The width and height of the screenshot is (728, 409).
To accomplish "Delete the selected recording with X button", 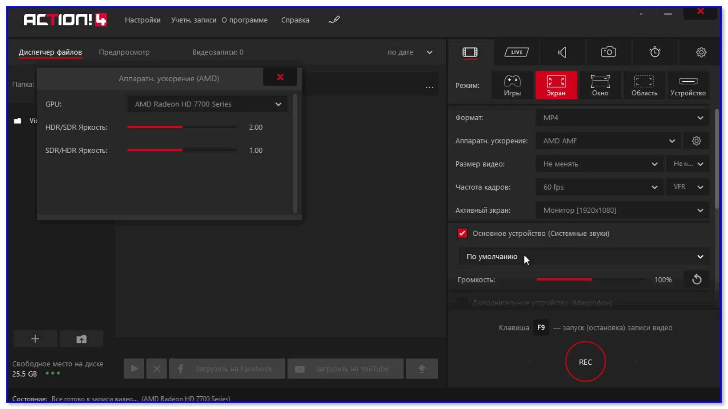I will [157, 369].
